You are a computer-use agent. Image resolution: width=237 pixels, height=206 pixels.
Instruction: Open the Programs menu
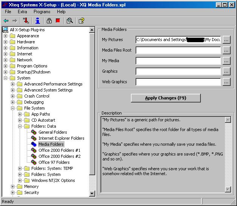tap(42, 12)
